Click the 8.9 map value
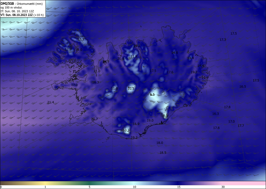The width and height of the screenshot is (266, 189). pyautogui.click(x=165, y=116)
